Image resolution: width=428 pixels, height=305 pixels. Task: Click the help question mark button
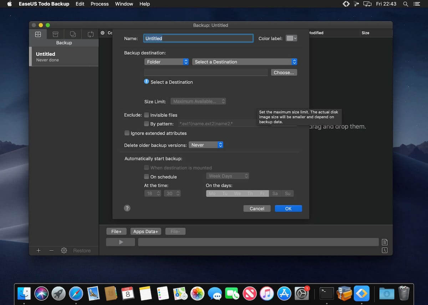[x=127, y=208]
